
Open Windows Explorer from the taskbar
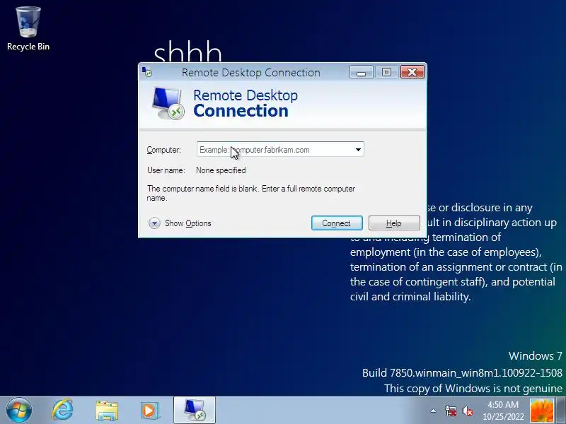coord(107,411)
